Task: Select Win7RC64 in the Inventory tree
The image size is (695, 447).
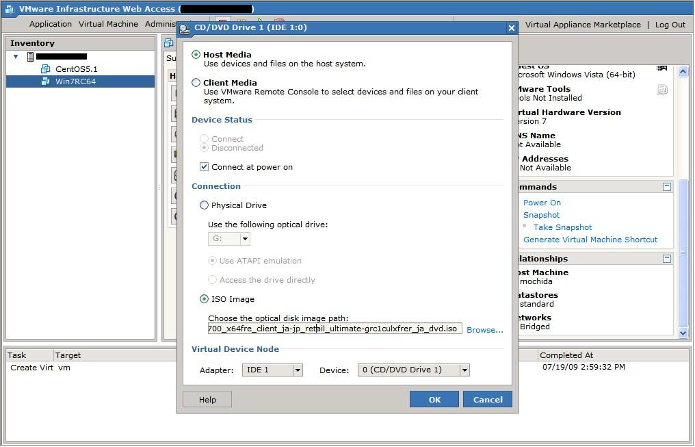Action: coord(75,81)
